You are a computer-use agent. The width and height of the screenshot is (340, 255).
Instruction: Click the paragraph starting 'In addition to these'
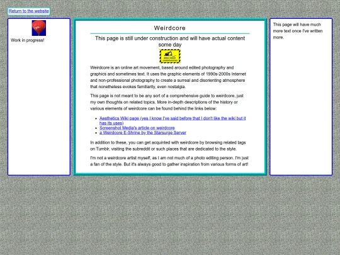168,145
